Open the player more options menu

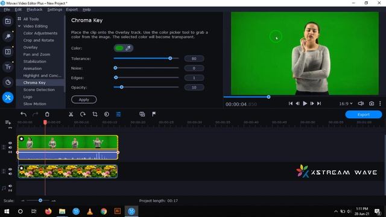click(x=380, y=104)
